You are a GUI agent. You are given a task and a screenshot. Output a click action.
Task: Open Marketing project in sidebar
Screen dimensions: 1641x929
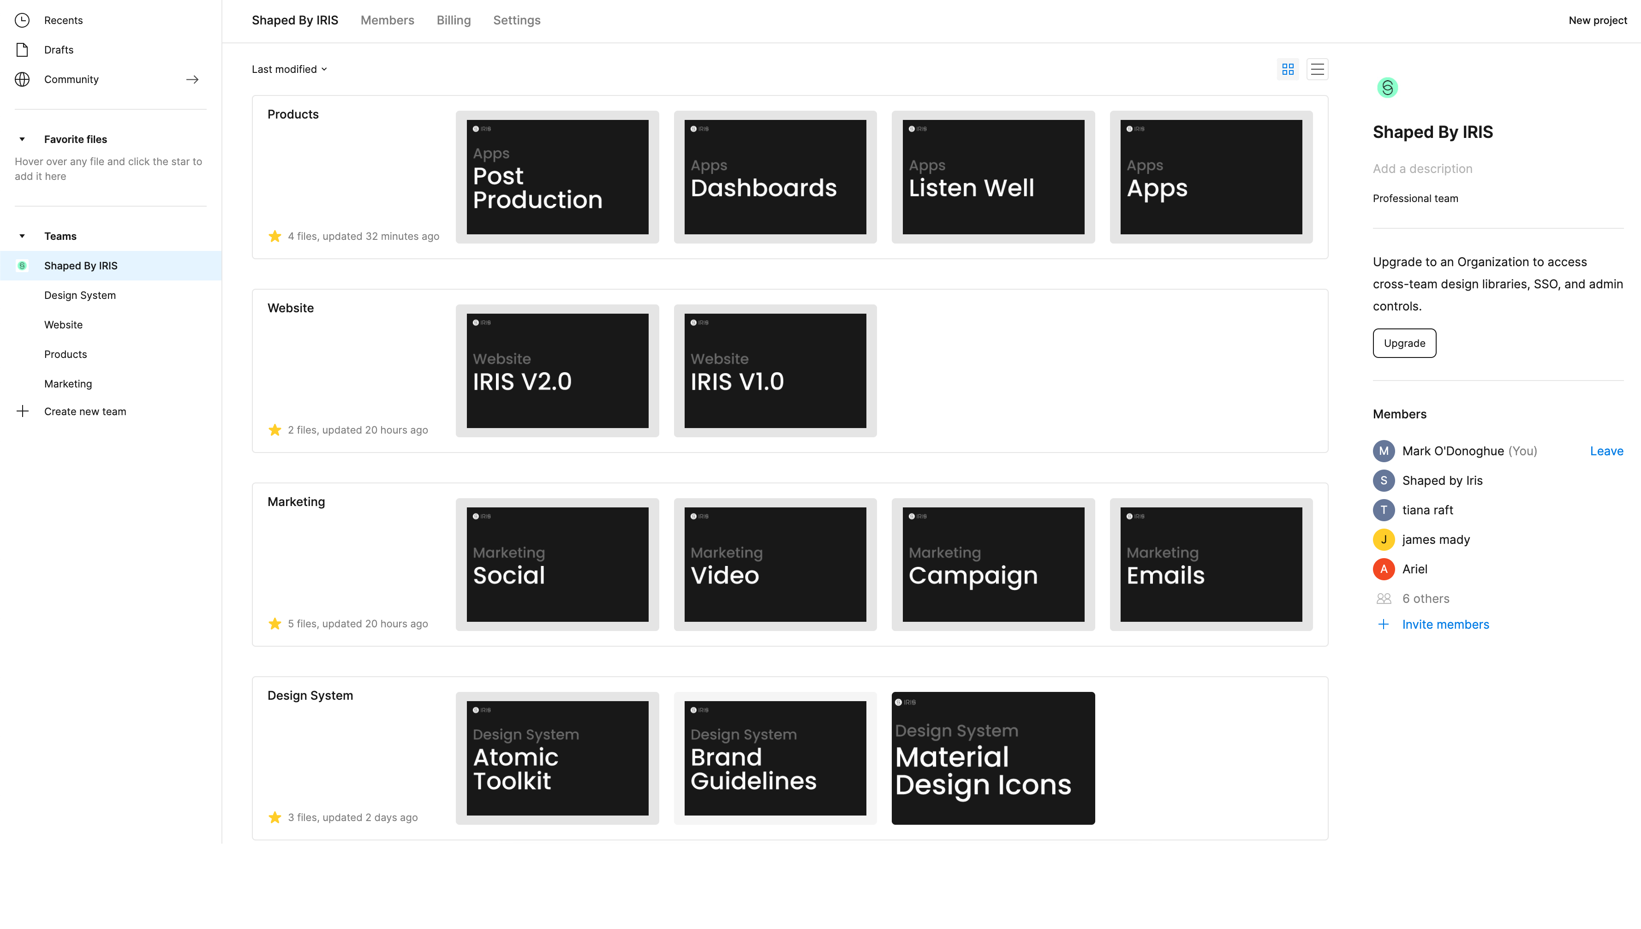[x=68, y=383]
